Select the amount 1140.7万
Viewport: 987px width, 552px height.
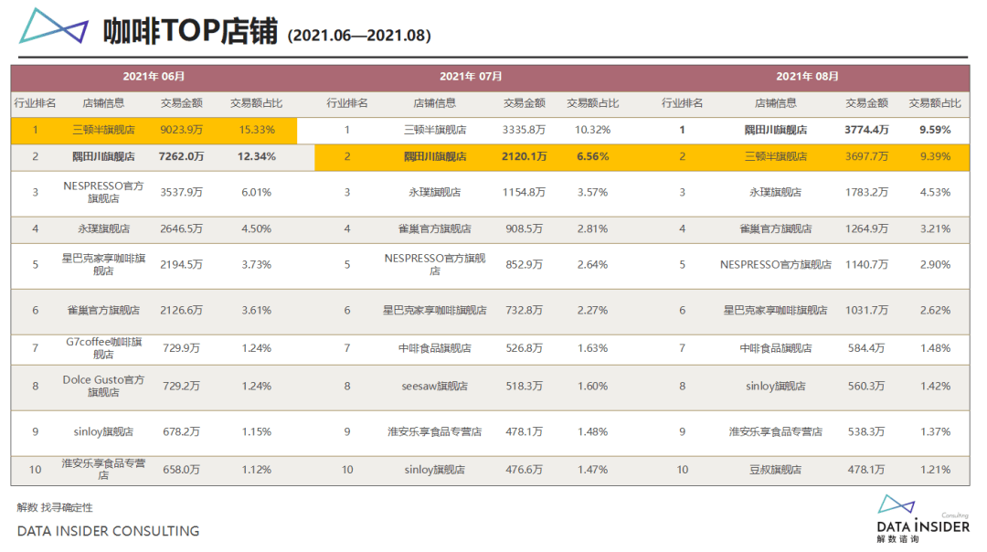[866, 264]
